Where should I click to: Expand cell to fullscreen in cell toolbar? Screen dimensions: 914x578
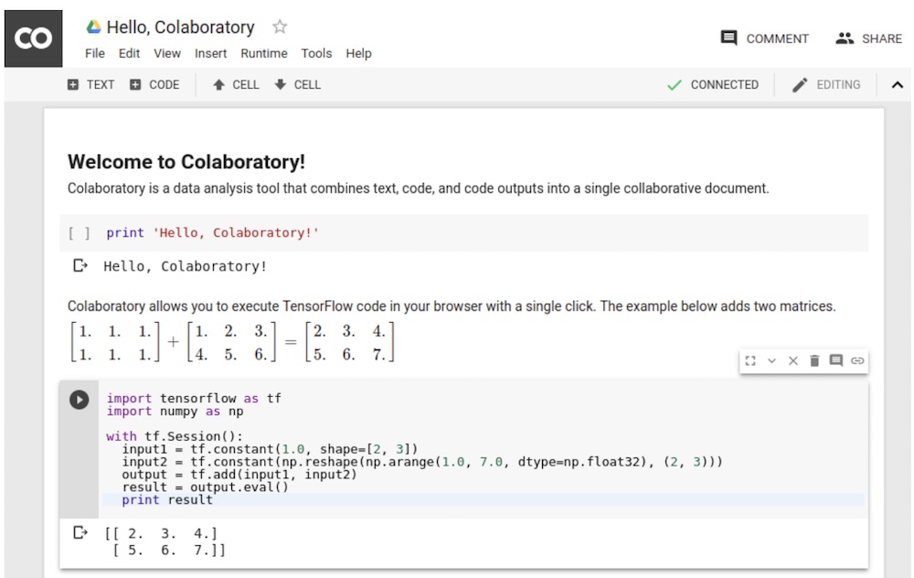click(750, 361)
